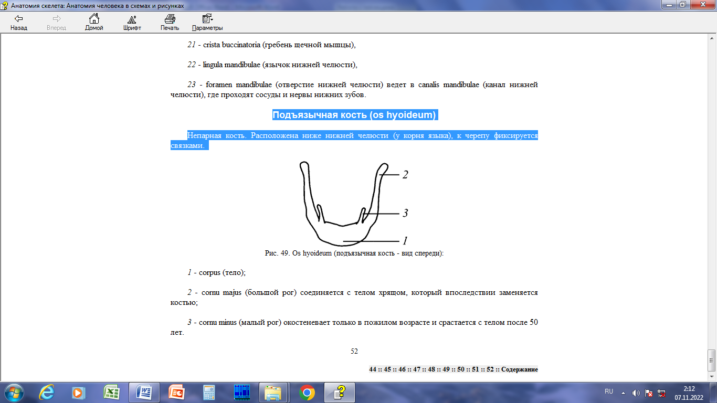This screenshot has width=717, height=403.
Task: Click the text '1 - corpus (тело)'
Action: [x=216, y=273]
